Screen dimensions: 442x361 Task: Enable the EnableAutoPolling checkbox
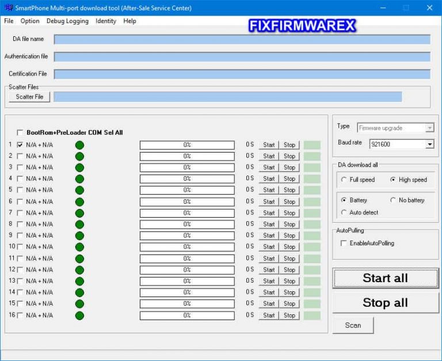344,243
